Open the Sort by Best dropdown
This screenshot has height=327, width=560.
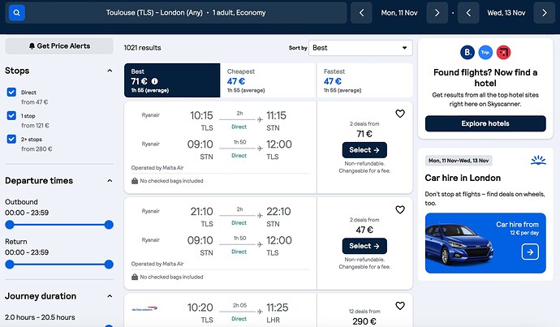tap(360, 48)
